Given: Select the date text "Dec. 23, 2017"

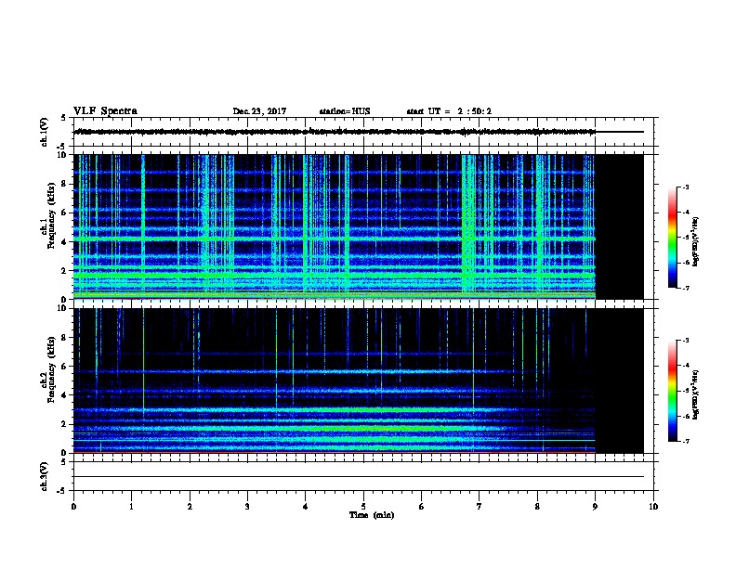Looking at the screenshot, I should (259, 111).
